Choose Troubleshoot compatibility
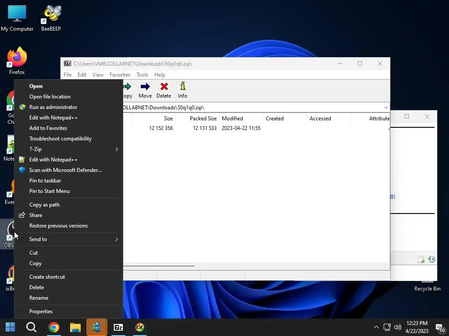The height and width of the screenshot is (336, 449). click(x=69, y=139)
